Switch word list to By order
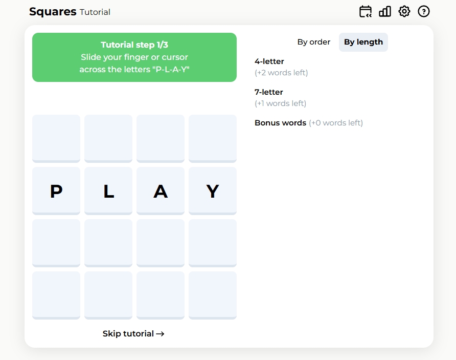The height and width of the screenshot is (360, 456). tap(314, 42)
